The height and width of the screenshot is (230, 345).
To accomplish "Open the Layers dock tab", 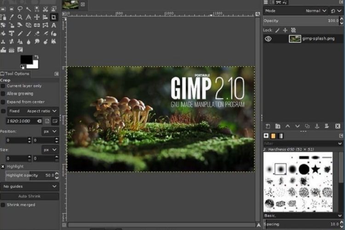I will (266, 2).
